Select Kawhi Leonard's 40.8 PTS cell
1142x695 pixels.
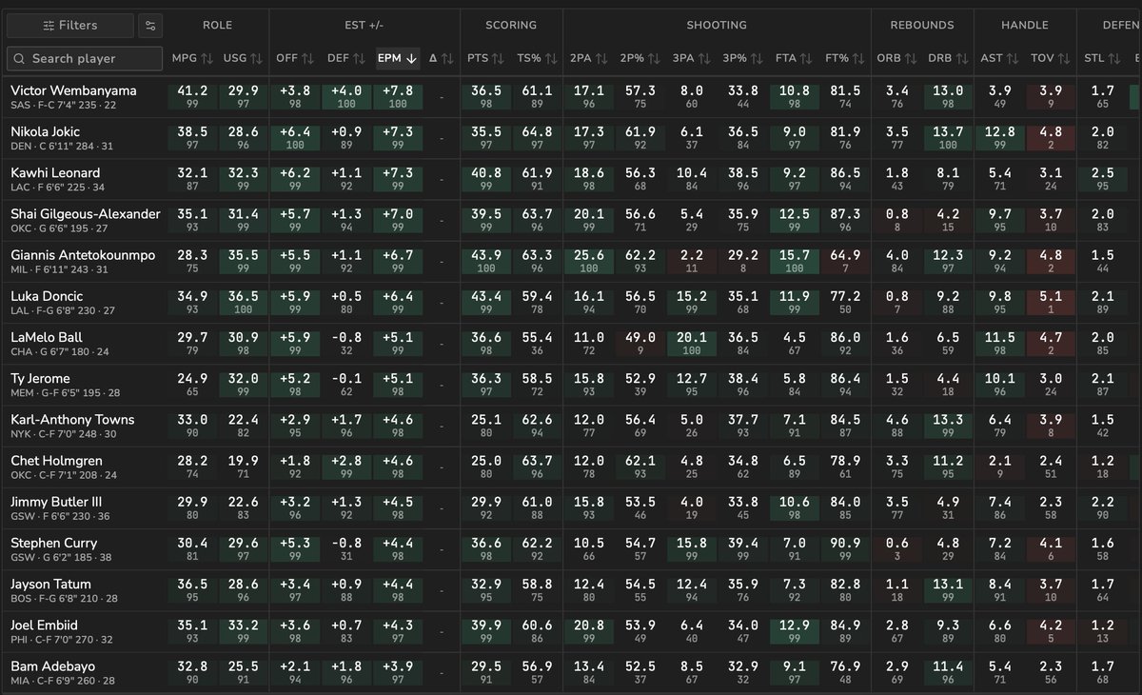485,179
